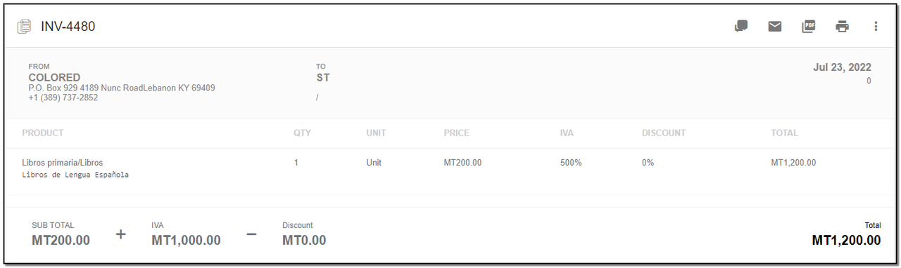Click the invoice document icon

click(25, 27)
